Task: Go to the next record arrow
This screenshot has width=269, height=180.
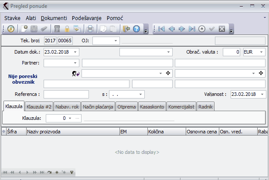Action: click(182, 29)
